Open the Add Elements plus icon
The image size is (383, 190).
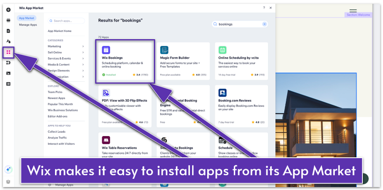[x=8, y=10]
